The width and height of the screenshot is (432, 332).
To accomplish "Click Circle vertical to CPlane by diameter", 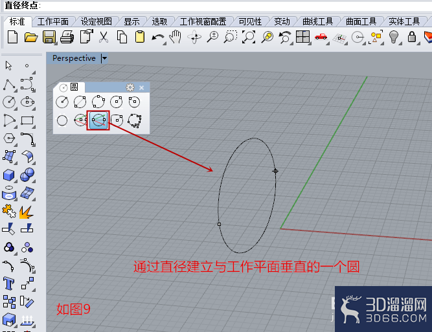I will click(98, 120).
